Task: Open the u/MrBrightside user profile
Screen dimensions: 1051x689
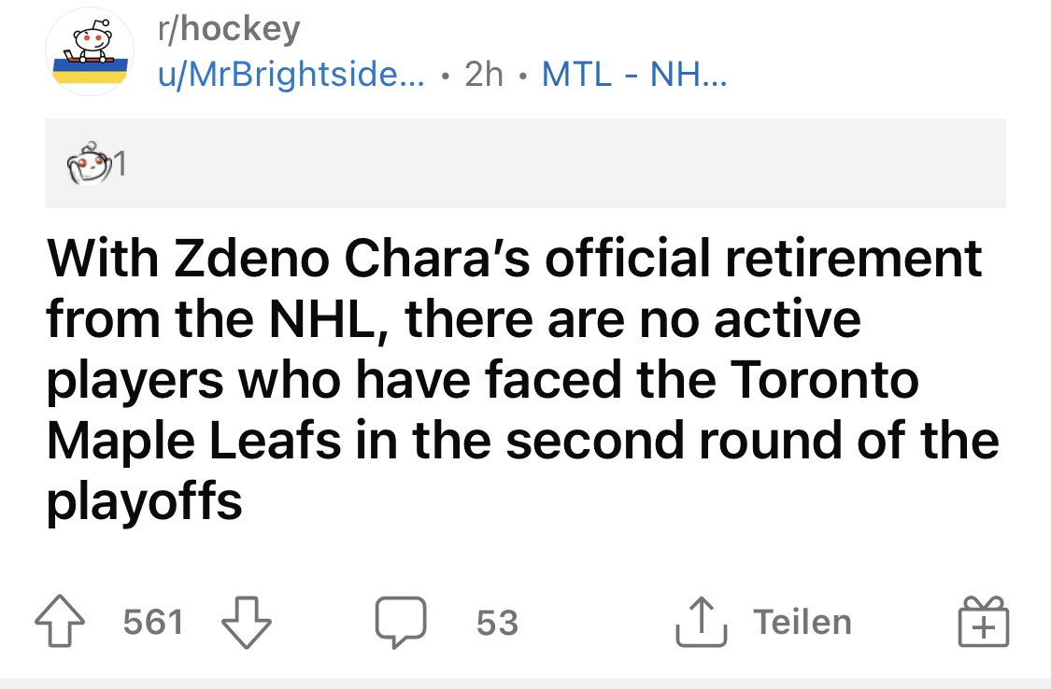Action: point(290,75)
